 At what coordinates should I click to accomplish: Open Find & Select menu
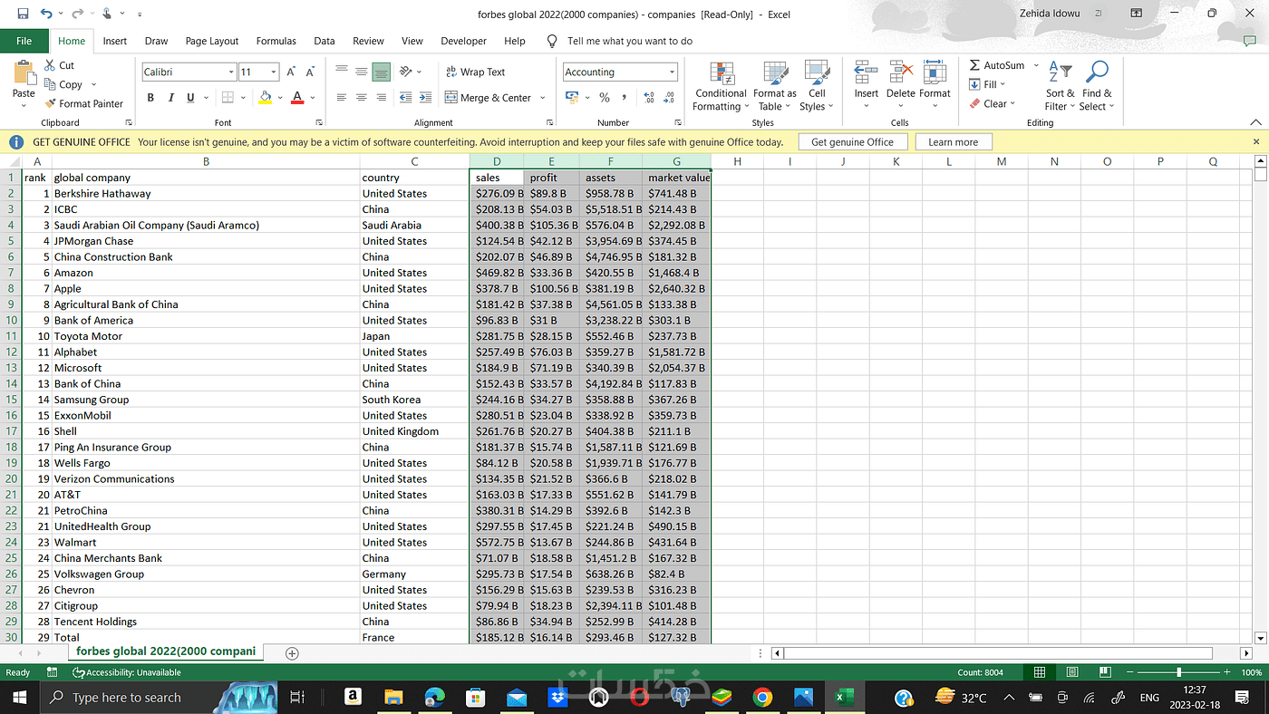(x=1097, y=87)
